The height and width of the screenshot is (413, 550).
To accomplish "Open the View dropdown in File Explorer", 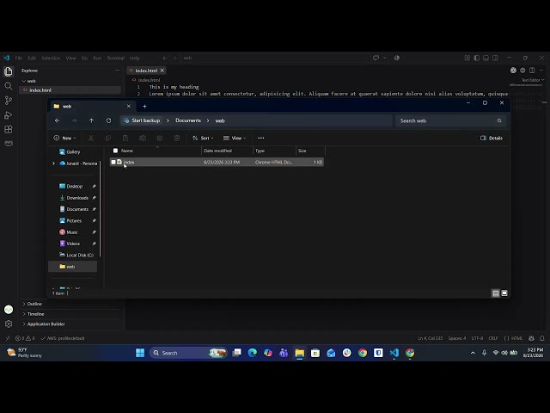I will [235, 138].
